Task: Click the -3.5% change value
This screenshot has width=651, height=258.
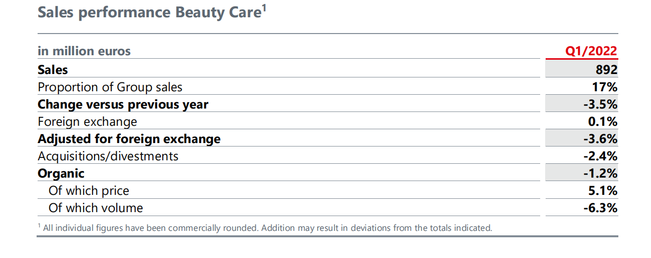Action: click(x=600, y=105)
